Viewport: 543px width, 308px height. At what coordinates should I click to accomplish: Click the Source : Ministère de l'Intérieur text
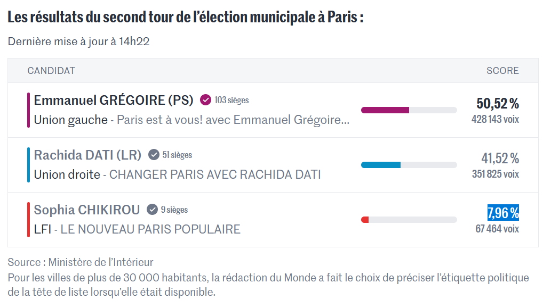pos(81,262)
